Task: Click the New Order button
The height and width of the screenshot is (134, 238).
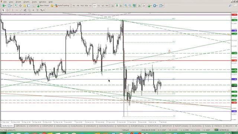Action: pyautogui.click(x=43, y=6)
